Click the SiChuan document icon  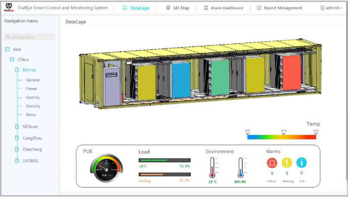[17, 126]
